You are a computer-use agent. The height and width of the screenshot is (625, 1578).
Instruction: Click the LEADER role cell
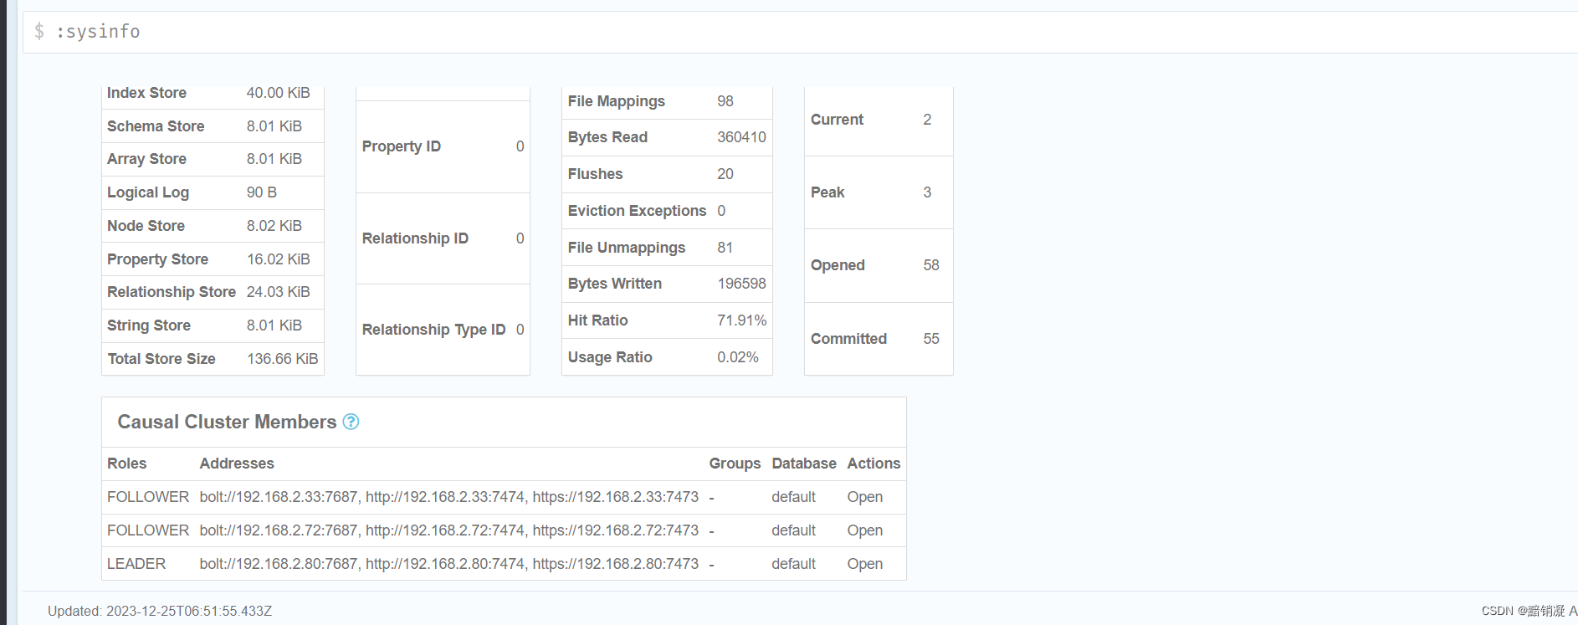tap(136, 564)
